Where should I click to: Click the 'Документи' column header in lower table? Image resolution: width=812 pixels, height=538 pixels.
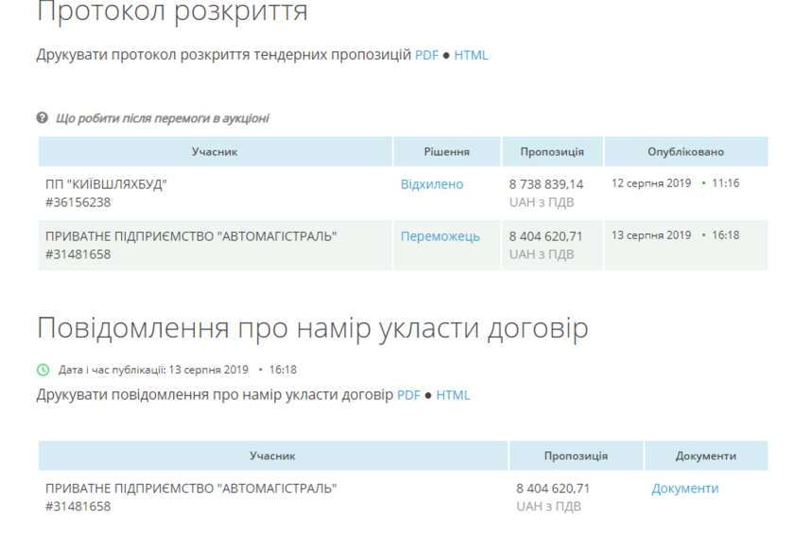click(x=705, y=456)
